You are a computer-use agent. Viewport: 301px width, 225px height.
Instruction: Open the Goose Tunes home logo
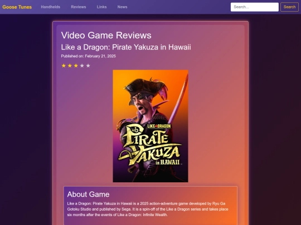point(17,7)
